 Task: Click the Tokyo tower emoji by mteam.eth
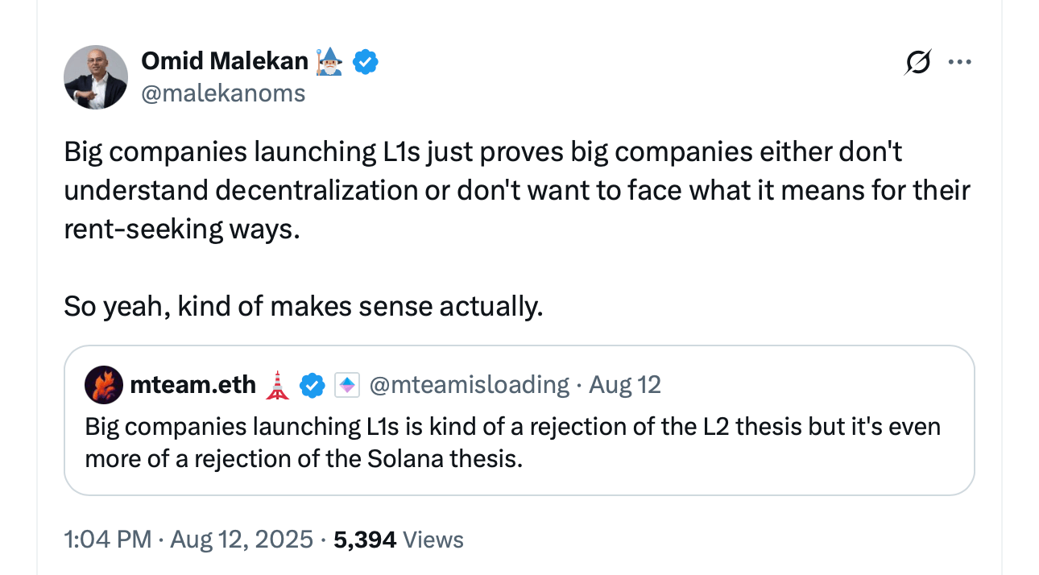(x=278, y=385)
